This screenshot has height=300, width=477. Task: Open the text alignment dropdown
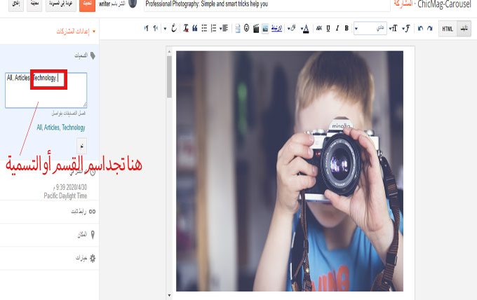pyautogui.click(x=224, y=28)
